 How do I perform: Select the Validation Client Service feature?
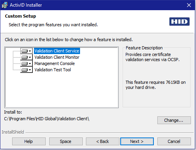[x=57, y=51]
